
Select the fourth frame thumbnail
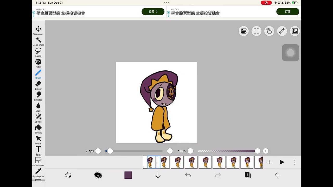click(x=191, y=162)
